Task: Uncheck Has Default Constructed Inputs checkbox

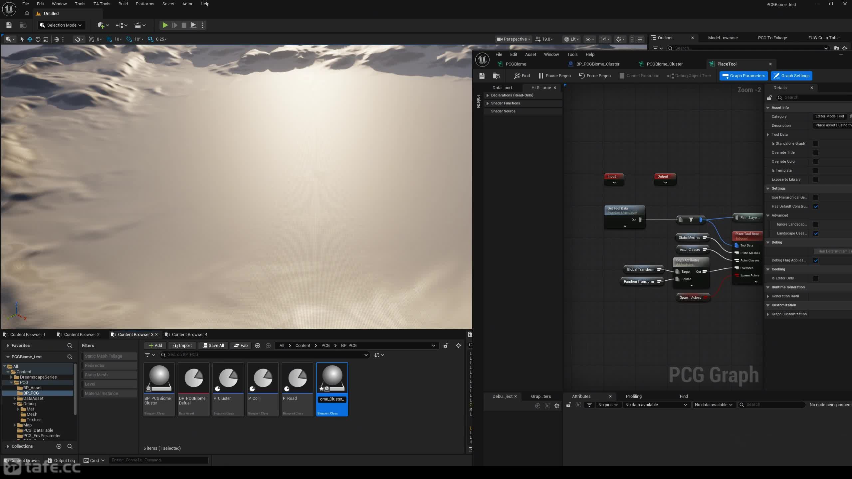Action: pos(815,207)
